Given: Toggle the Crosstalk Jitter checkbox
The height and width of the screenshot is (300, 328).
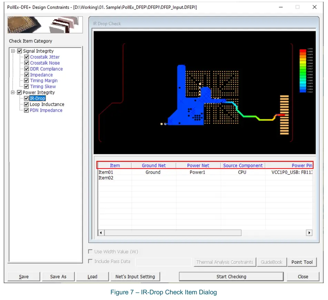Looking at the screenshot, I should (x=27, y=57).
